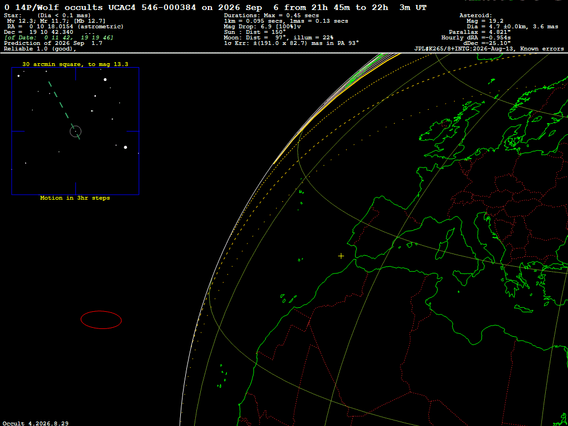Screen dimensions: 568x426
Task: Click the 'Prediction of 2026 Sep 1.7' text
Action: pyautogui.click(x=53, y=43)
